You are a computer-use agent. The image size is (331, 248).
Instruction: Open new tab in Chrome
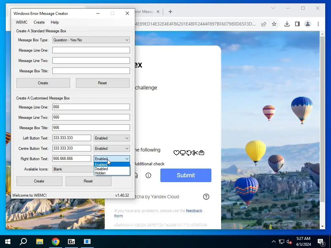(170, 12)
